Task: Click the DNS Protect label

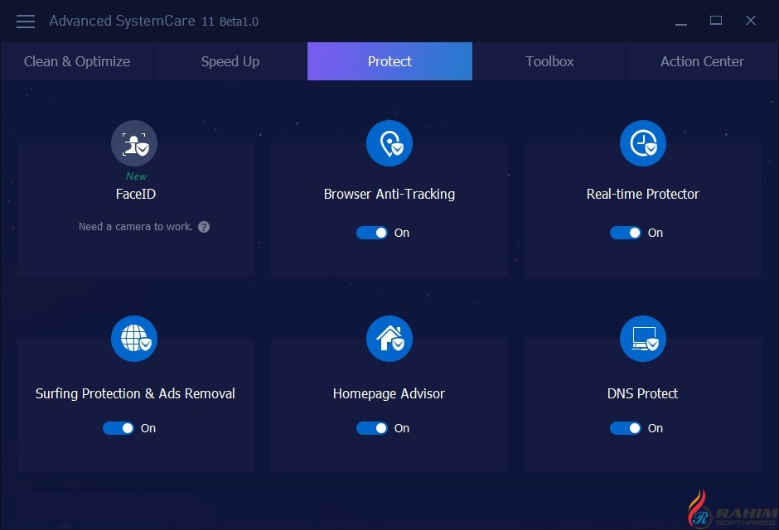Action: (642, 393)
